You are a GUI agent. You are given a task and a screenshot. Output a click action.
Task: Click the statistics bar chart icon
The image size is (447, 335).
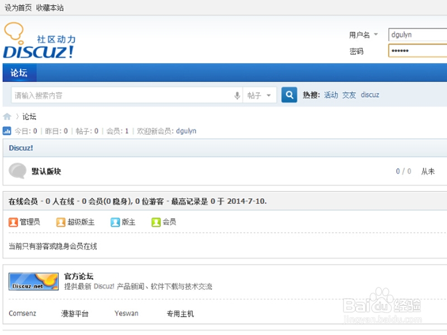[7, 131]
